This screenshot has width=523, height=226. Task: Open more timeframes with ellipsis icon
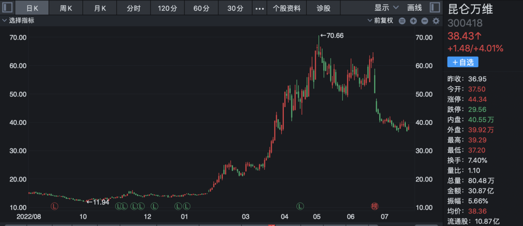point(260,8)
